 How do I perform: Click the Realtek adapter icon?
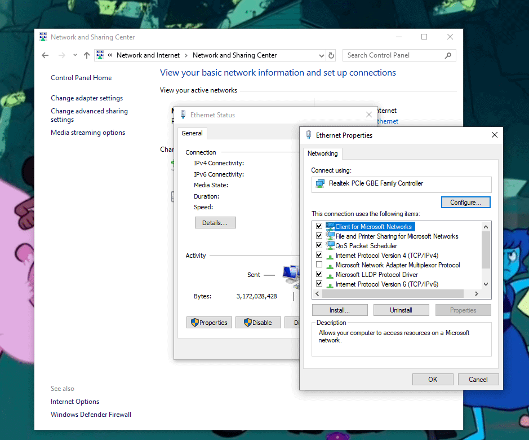click(320, 183)
